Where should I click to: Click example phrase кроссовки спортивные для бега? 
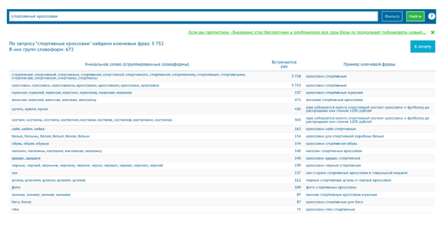(334, 202)
